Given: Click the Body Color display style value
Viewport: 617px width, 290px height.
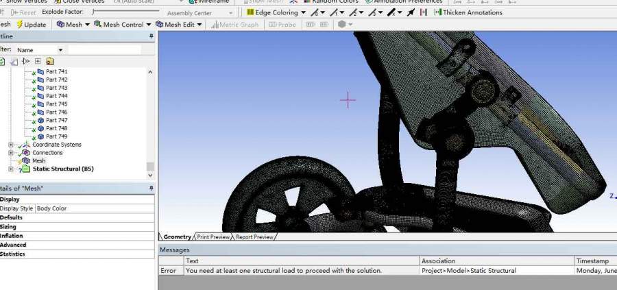Looking at the screenshot, I should pos(95,208).
